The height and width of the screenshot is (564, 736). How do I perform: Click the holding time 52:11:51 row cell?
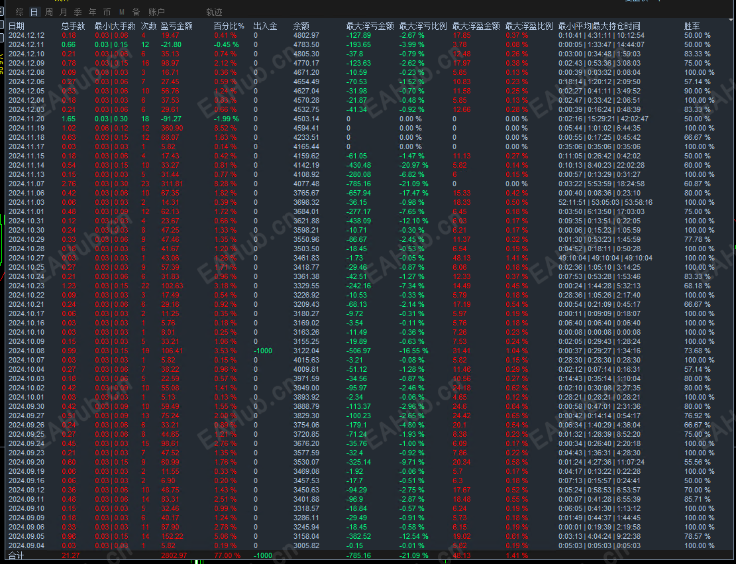tap(605, 202)
